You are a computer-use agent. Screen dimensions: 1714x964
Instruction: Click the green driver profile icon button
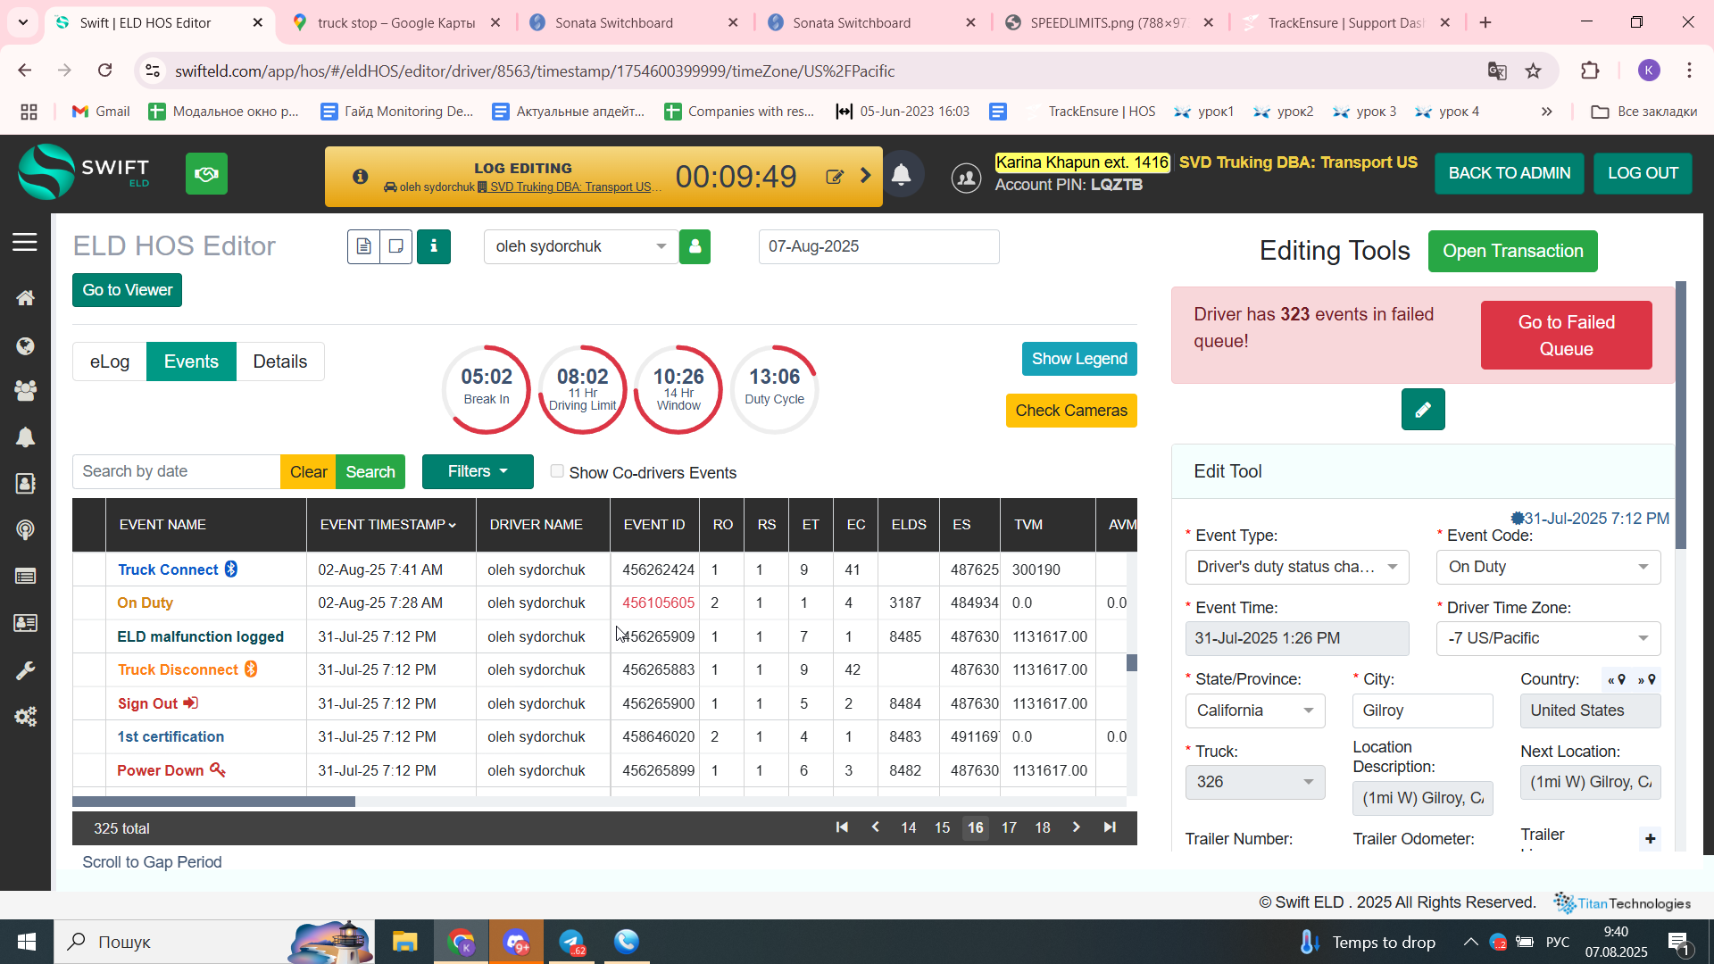click(x=695, y=246)
